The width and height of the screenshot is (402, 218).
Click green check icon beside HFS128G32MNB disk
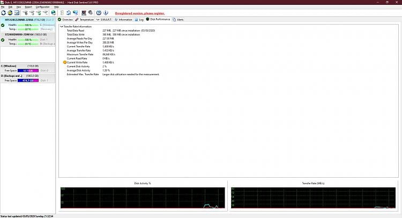(3, 25)
